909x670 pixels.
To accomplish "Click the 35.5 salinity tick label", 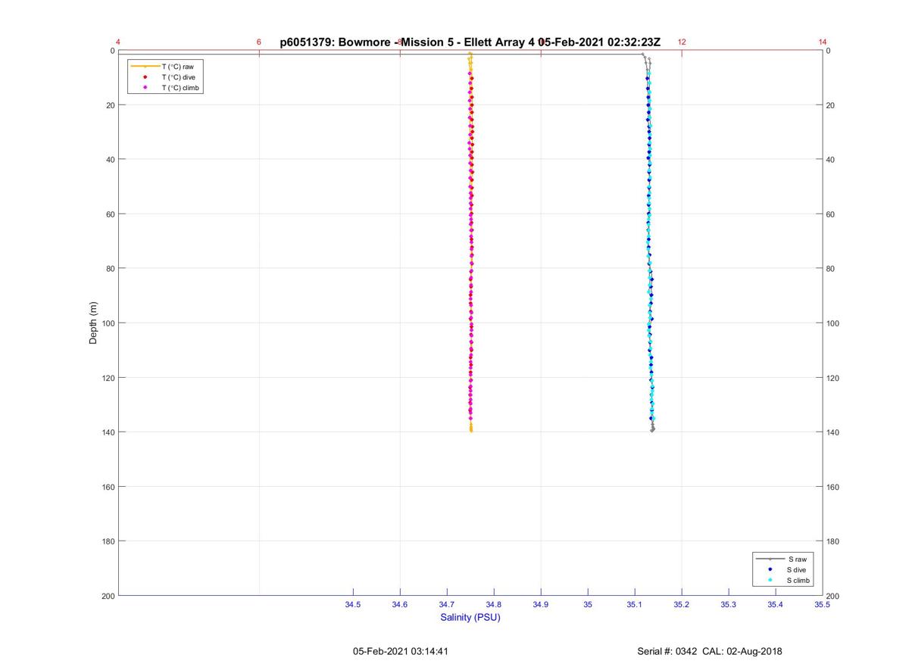I will click(822, 605).
